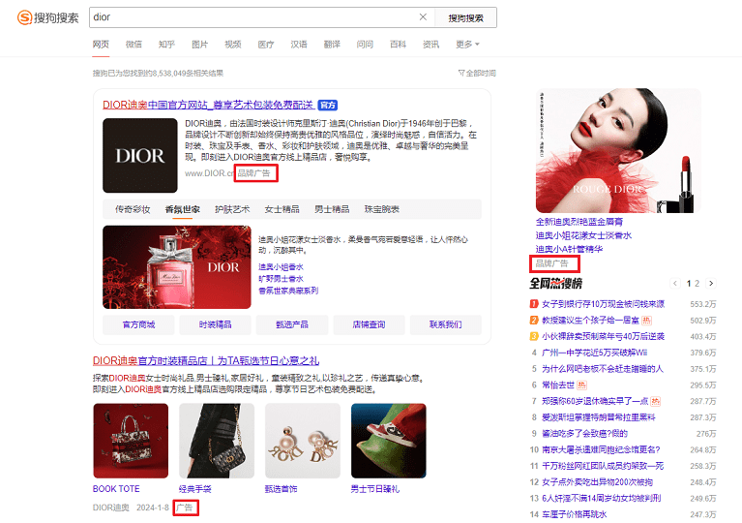742x523 pixels.
Task: Open the 问问 tab
Action: point(365,44)
